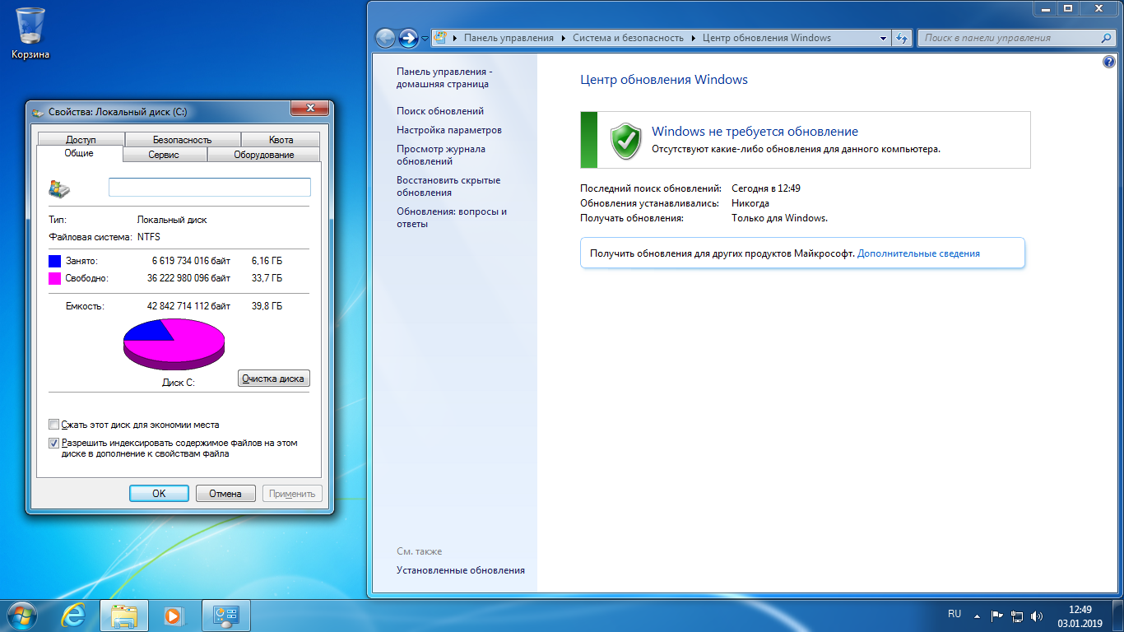This screenshot has width=1124, height=632.
Task: Click 'Сегодня в 12:49' last search value
Action: [x=766, y=188]
